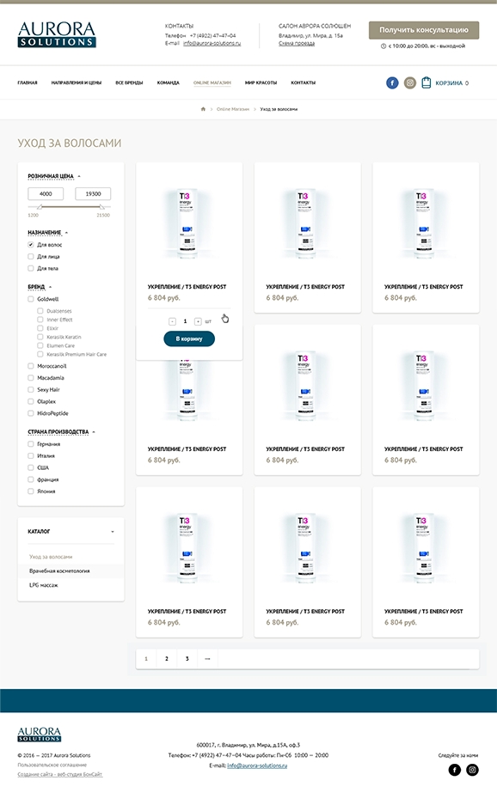Go home via breadcrumb house icon
497x793 pixels.
(x=203, y=109)
